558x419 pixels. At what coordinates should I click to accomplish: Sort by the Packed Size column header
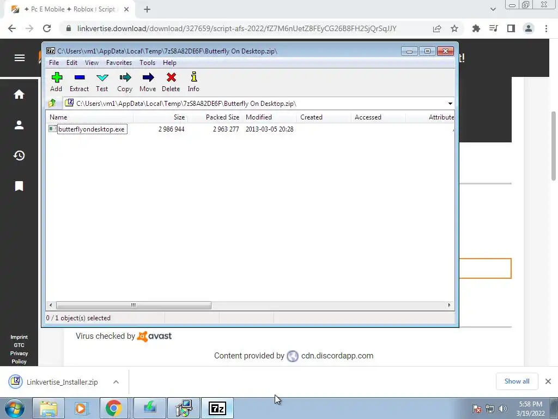[x=215, y=117]
